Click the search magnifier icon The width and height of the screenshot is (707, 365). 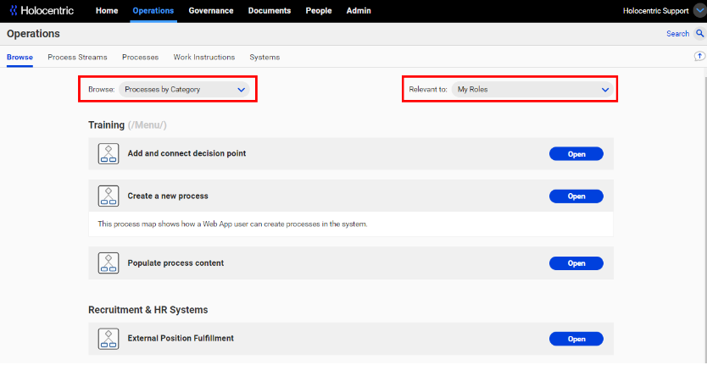point(699,33)
